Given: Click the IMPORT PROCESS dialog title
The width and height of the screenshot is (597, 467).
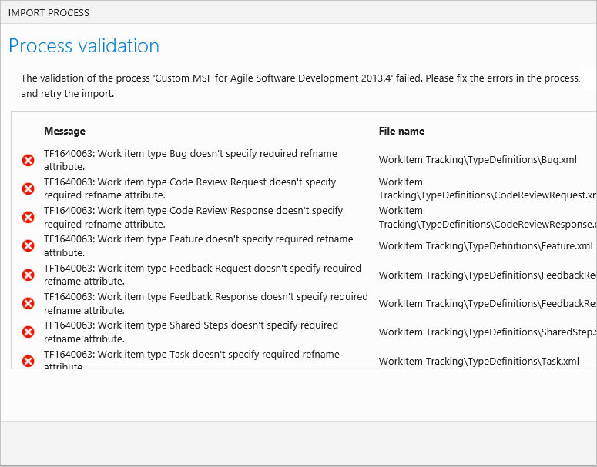Looking at the screenshot, I should coord(49,13).
